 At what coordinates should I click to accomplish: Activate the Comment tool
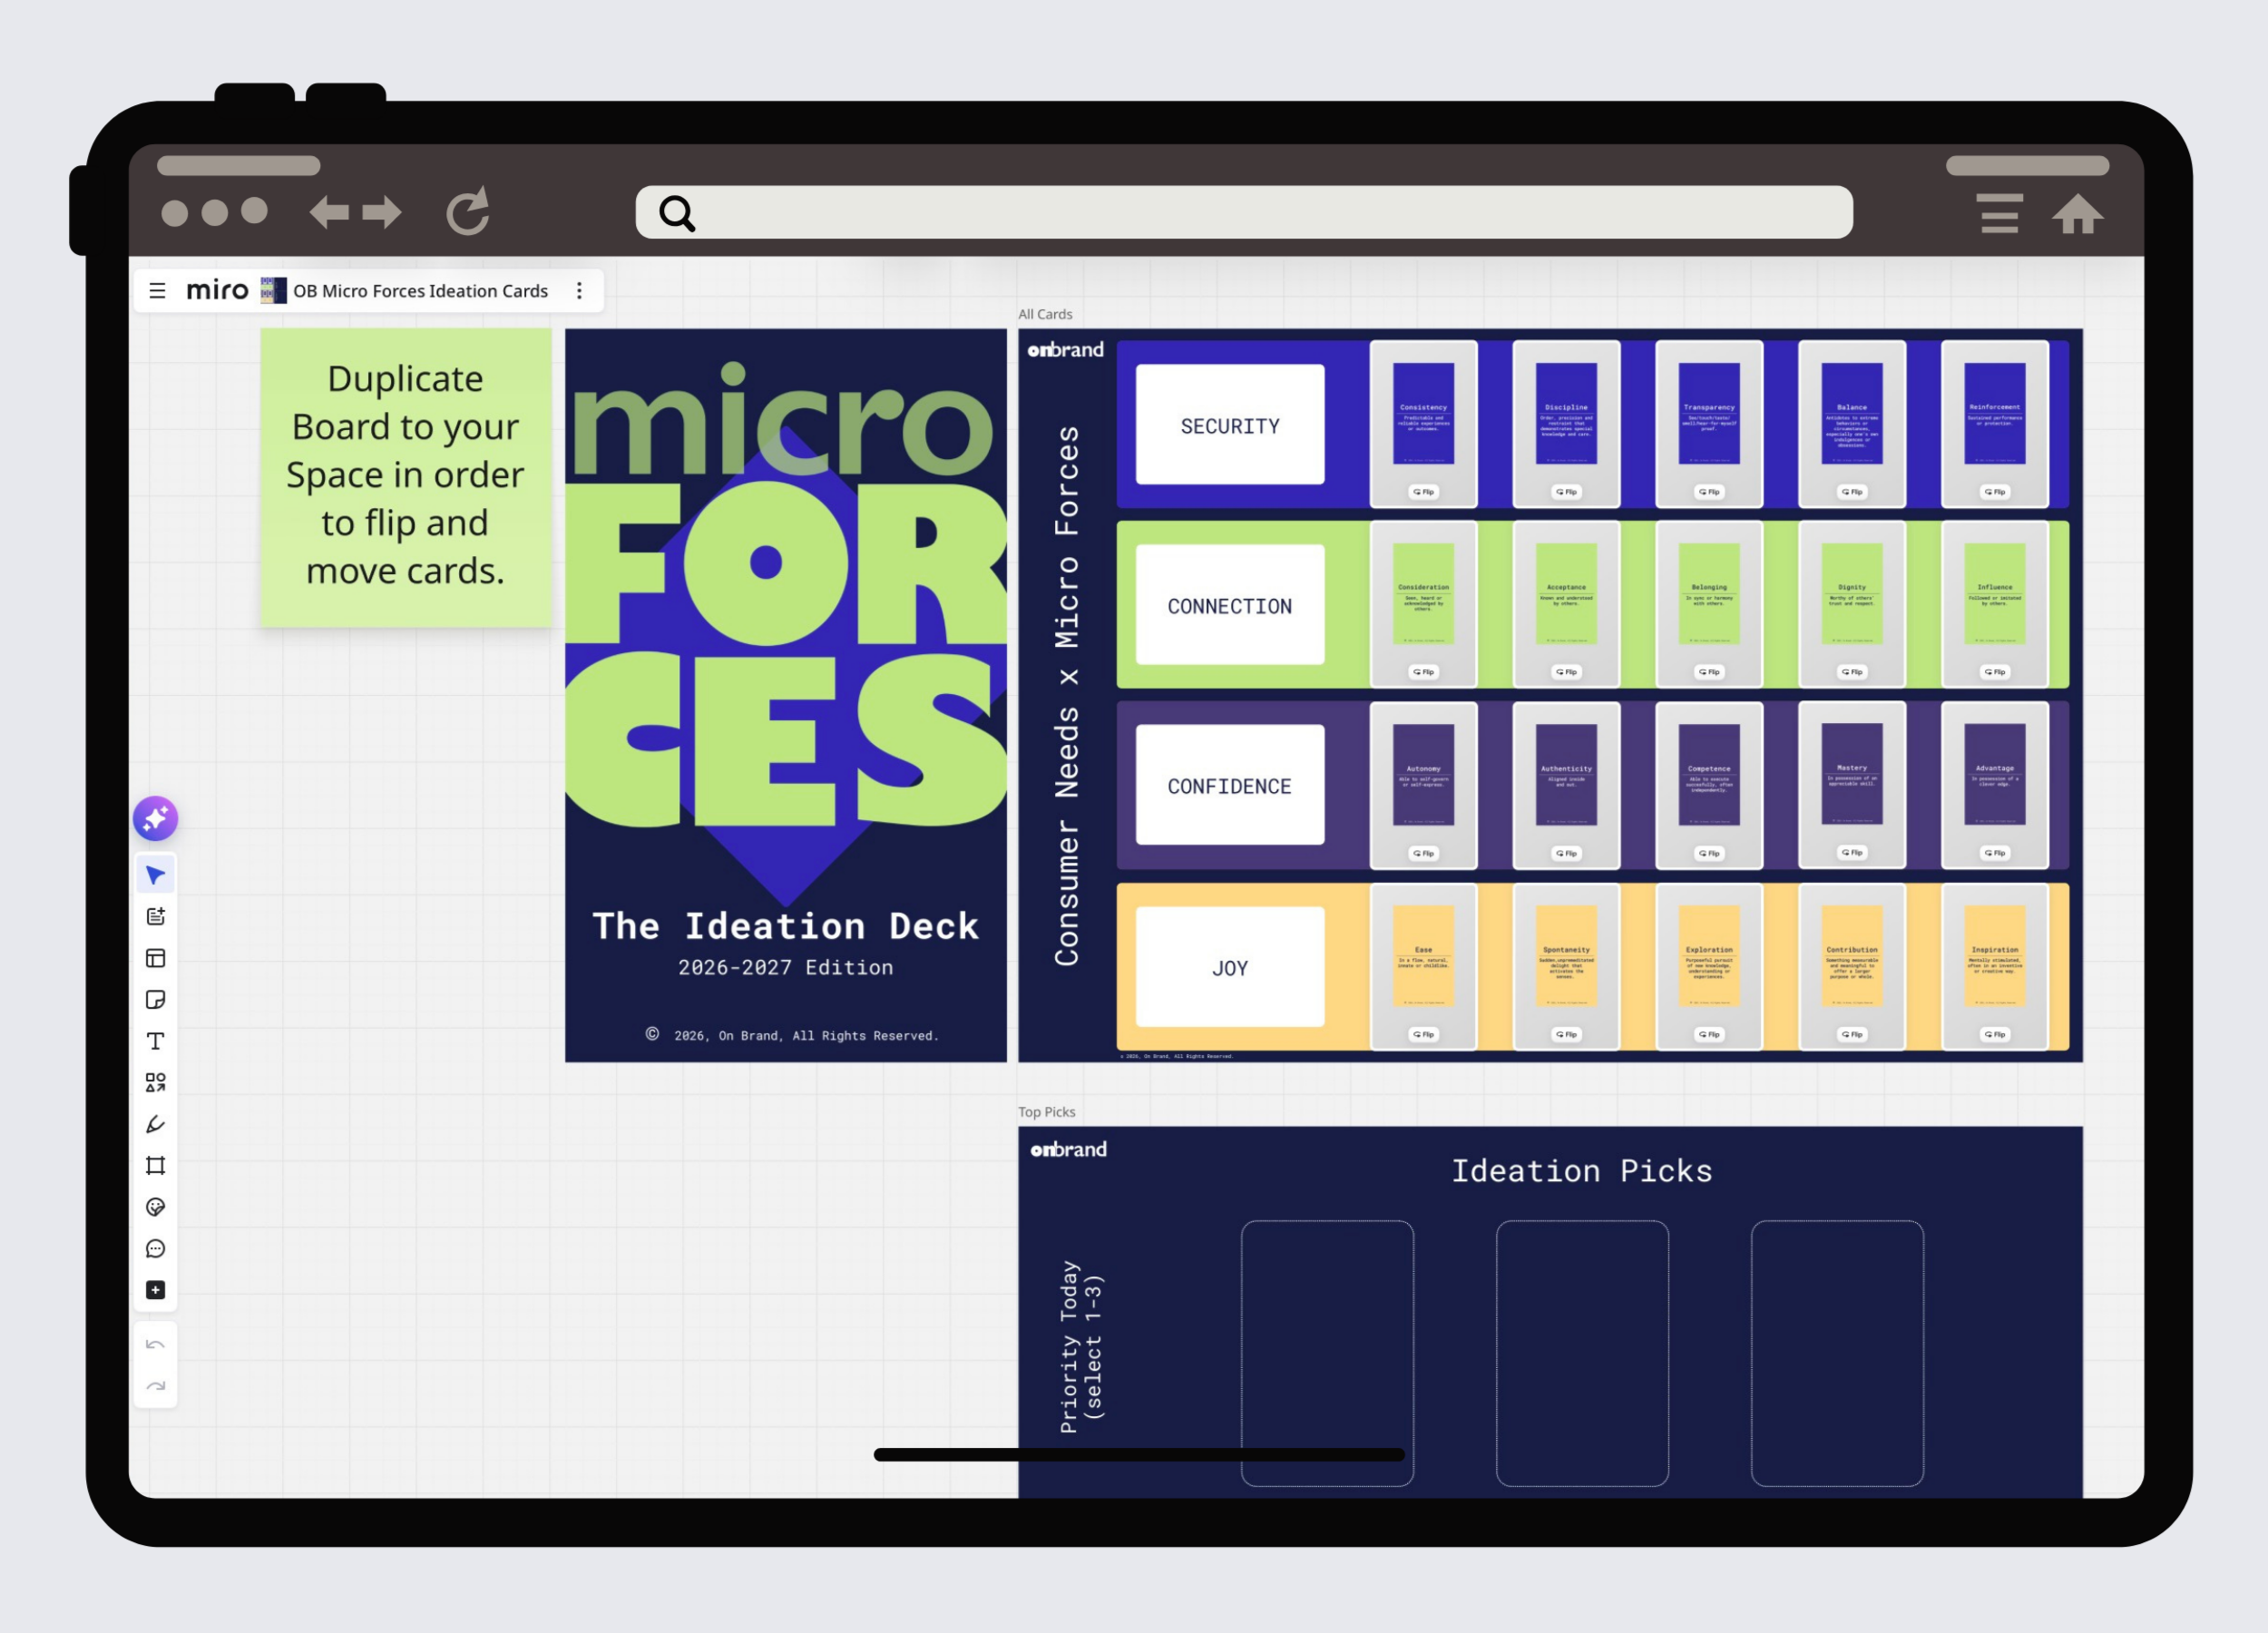[x=155, y=1248]
